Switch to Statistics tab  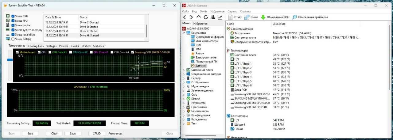tap(99, 46)
